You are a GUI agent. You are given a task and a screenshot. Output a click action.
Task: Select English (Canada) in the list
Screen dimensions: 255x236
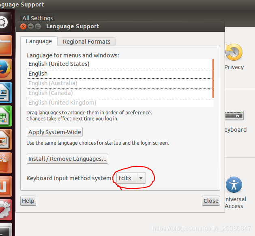pos(119,93)
